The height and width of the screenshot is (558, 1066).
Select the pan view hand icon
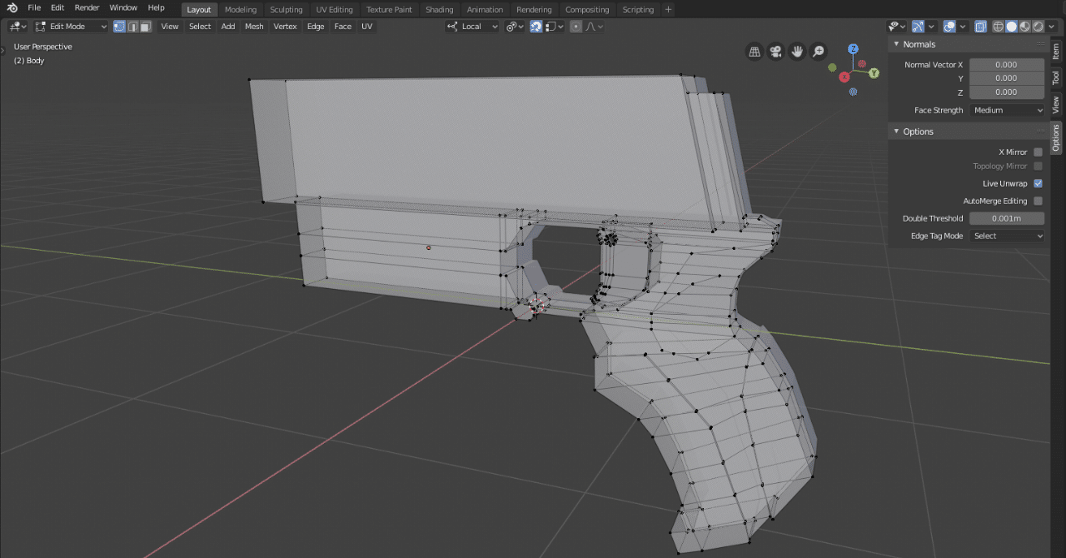pyautogui.click(x=797, y=52)
